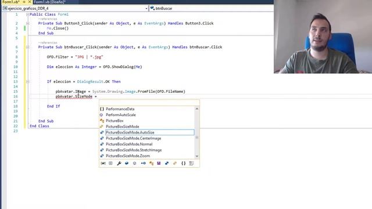Filter IntelliSense by fields blue cube icon

(x=127, y=163)
